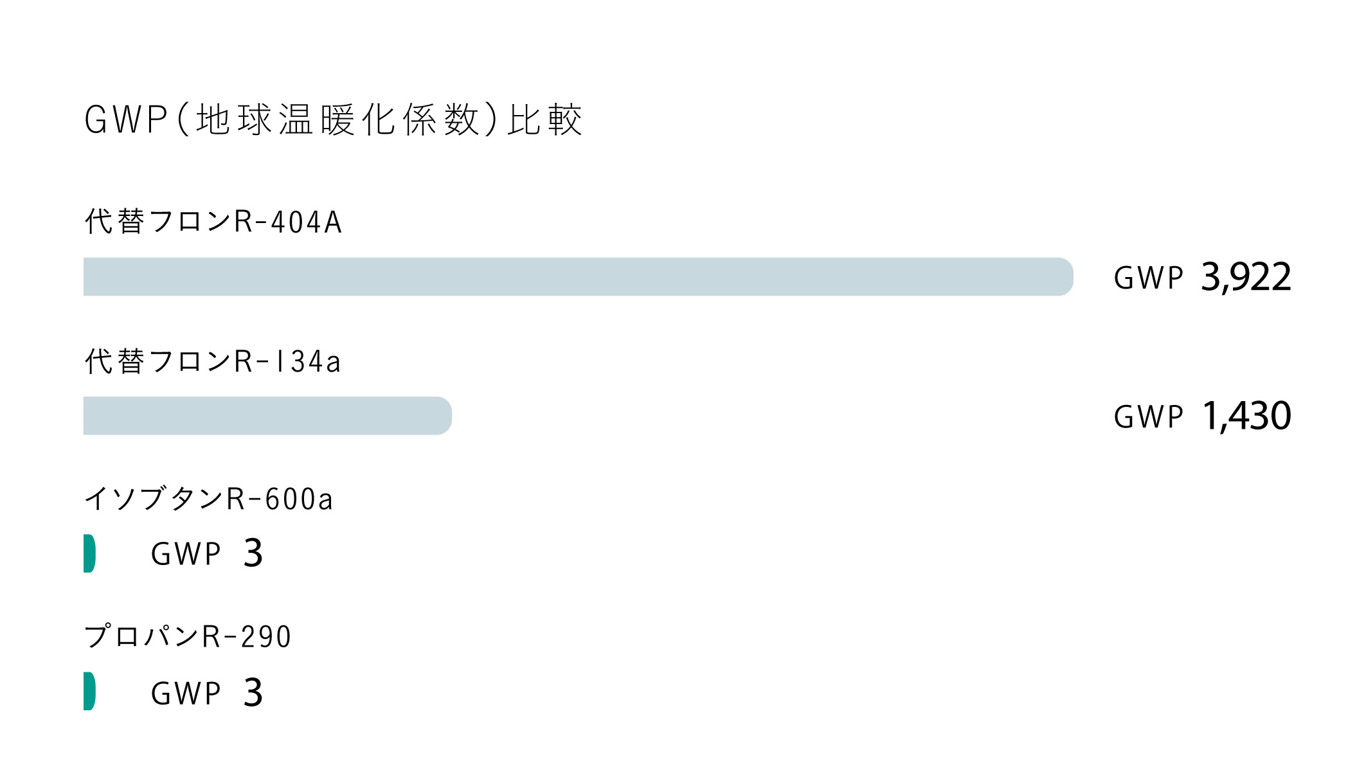This screenshot has height=781, width=1348.
Task: Click the GWP letters in the chart title
Action: coord(125,120)
